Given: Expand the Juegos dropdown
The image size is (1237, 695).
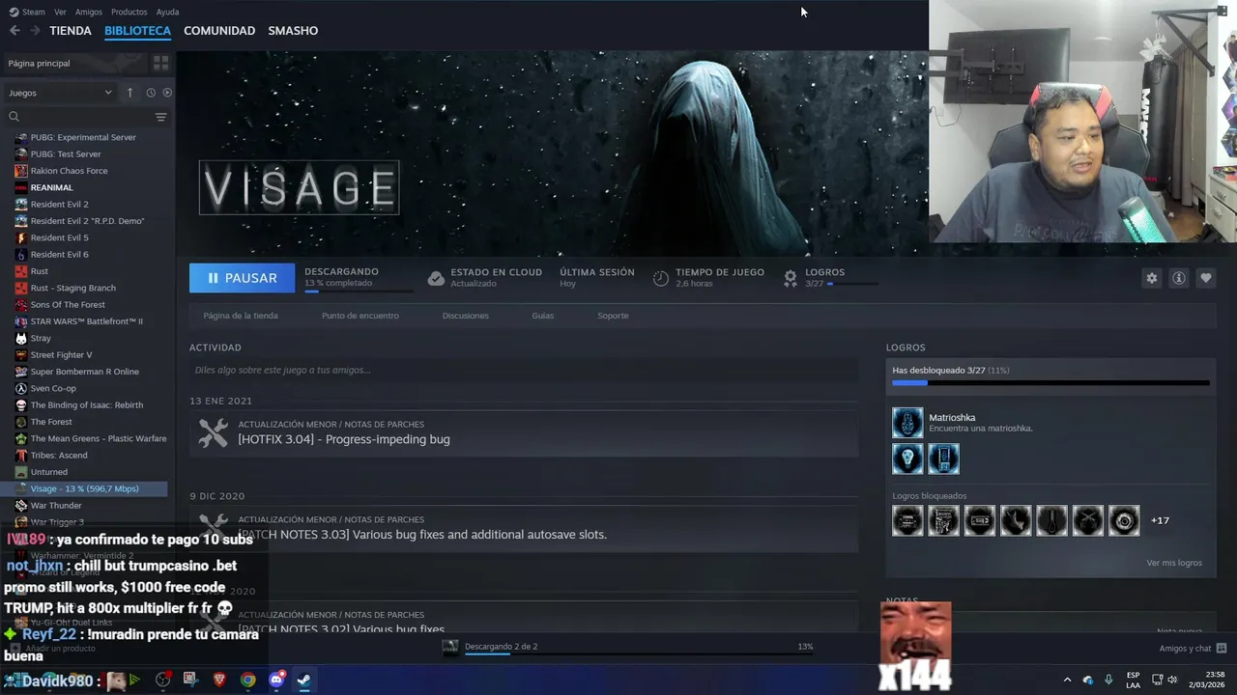Looking at the screenshot, I should (61, 93).
